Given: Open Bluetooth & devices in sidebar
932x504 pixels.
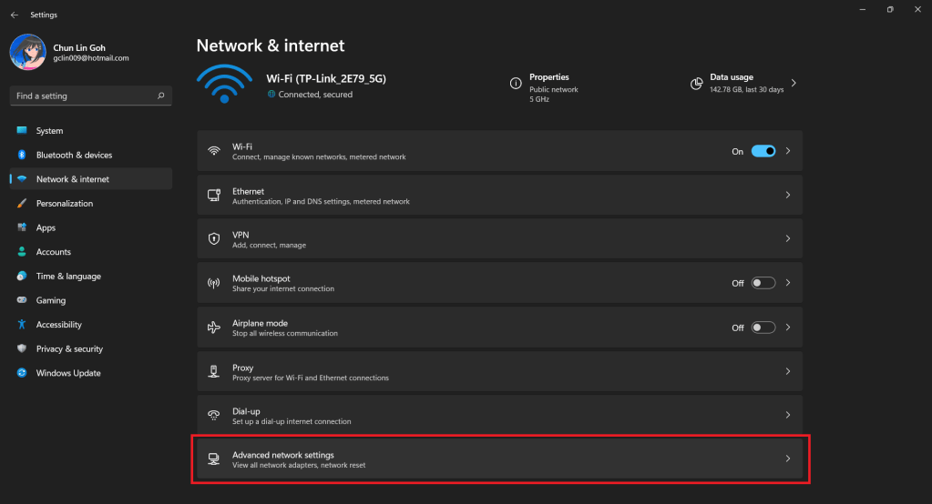Looking at the screenshot, I should pos(74,155).
